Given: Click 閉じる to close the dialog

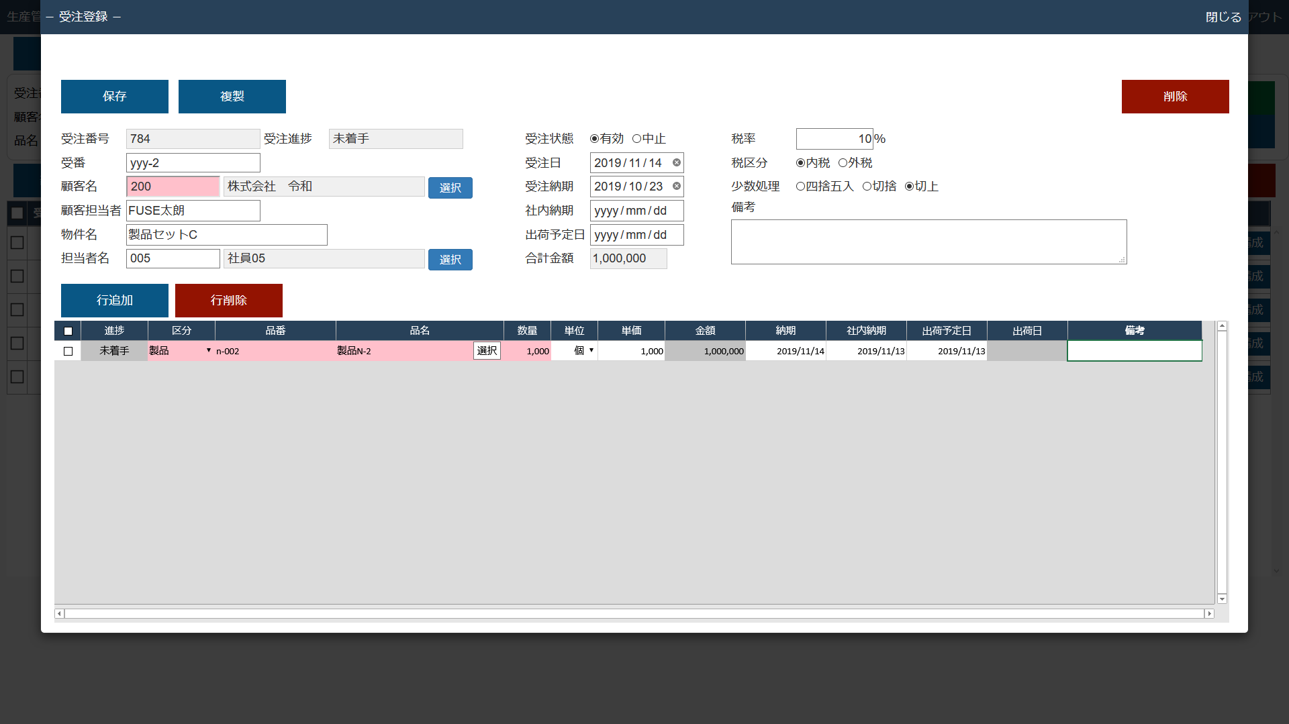Looking at the screenshot, I should point(1223,17).
